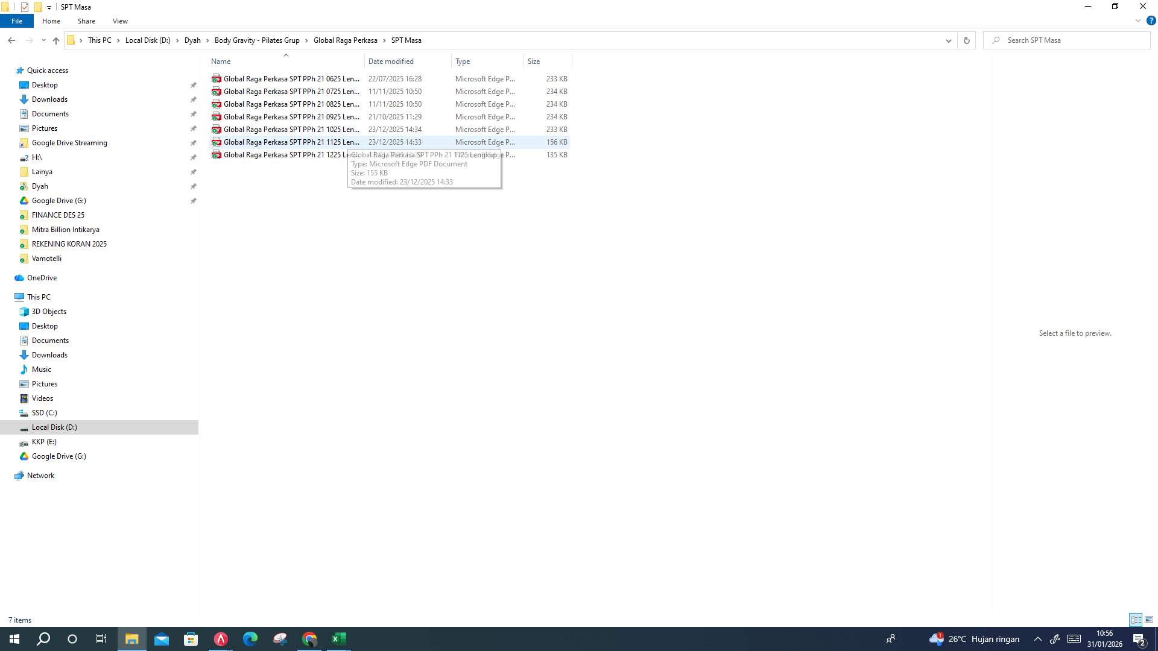The image size is (1158, 651).
Task: Open Google Chrome from the taskbar
Action: (309, 639)
